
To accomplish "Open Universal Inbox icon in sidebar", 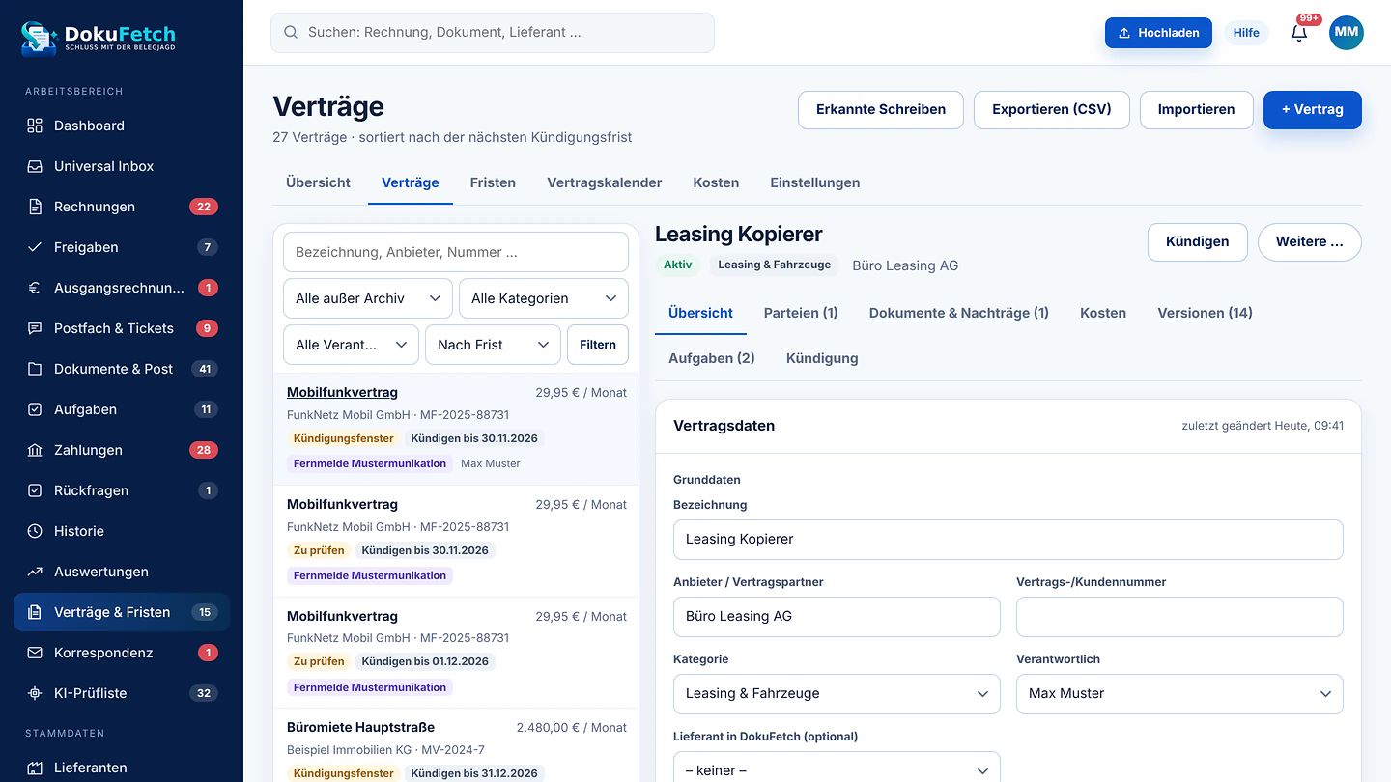I will 35,166.
